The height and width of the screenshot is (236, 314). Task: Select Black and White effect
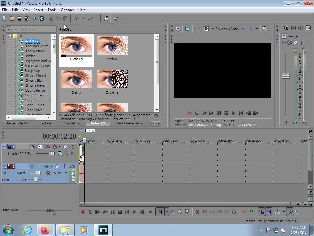[x=36, y=46]
